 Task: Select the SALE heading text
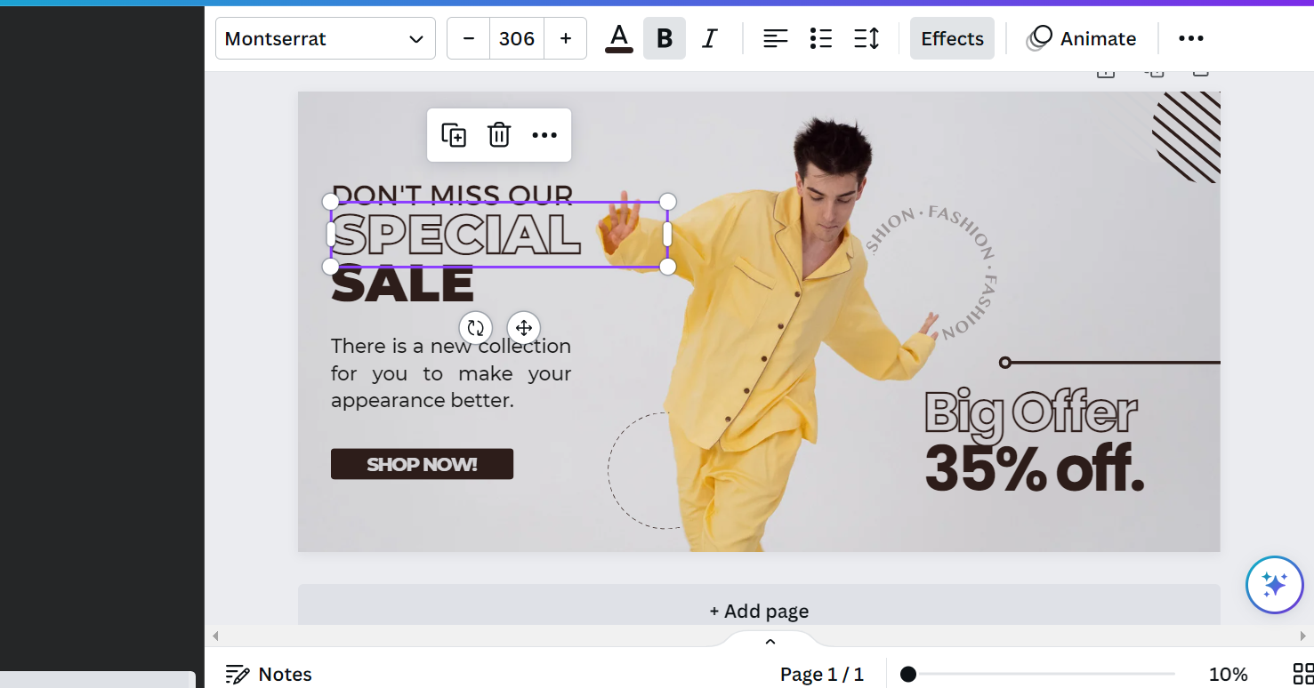point(402,284)
